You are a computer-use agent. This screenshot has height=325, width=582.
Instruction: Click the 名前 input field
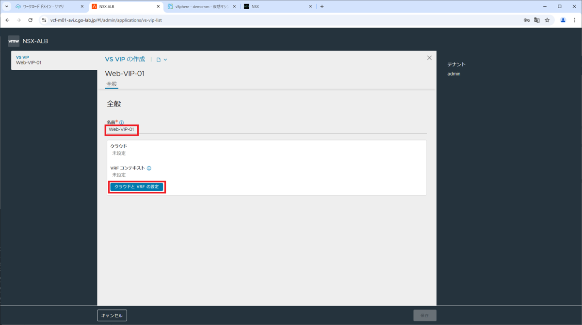(266, 129)
